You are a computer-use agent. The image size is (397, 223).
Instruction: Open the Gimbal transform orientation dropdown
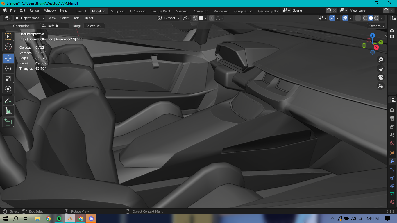point(169,18)
